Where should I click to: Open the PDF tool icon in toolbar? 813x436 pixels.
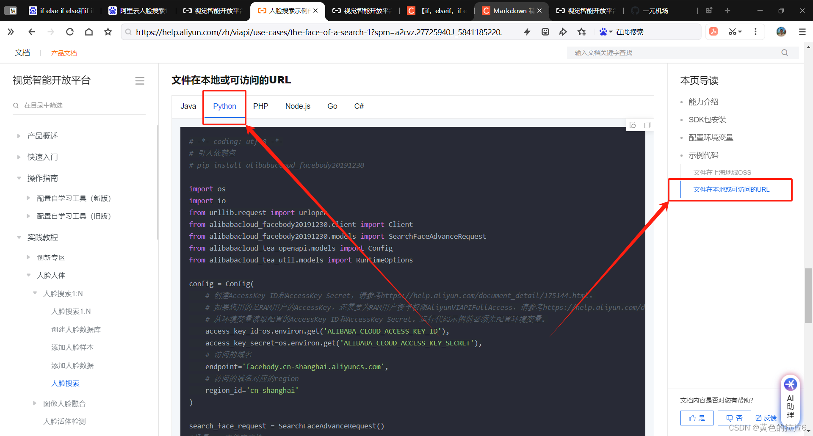click(x=713, y=32)
